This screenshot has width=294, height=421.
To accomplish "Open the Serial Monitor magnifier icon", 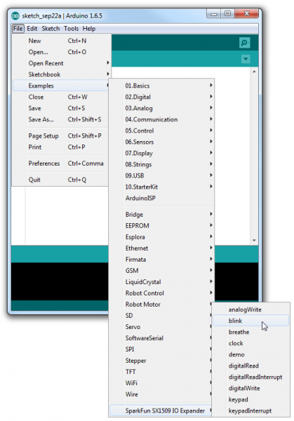I will pyautogui.click(x=244, y=42).
